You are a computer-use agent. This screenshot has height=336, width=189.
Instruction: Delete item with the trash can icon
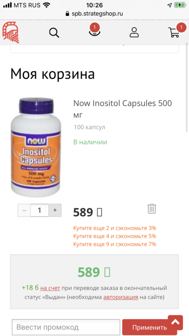click(x=152, y=209)
